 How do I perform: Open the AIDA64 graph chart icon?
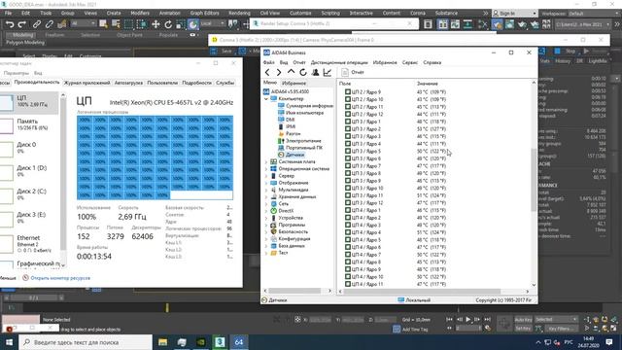coord(328,72)
